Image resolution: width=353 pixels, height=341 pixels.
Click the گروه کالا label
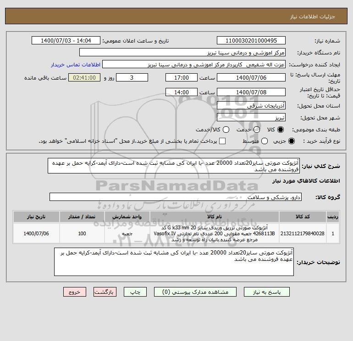tap(328, 197)
